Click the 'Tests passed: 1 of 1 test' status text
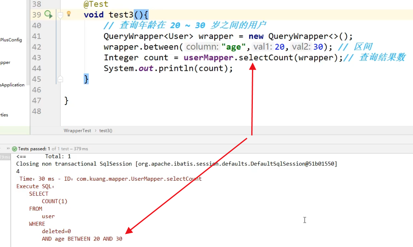This screenshot has width=413, height=247. (x=53, y=149)
